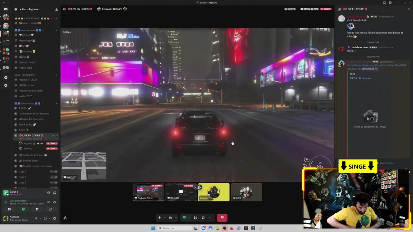Click red stop-stream disconnect button
Viewport: 413px width, 232px height.
[222, 218]
